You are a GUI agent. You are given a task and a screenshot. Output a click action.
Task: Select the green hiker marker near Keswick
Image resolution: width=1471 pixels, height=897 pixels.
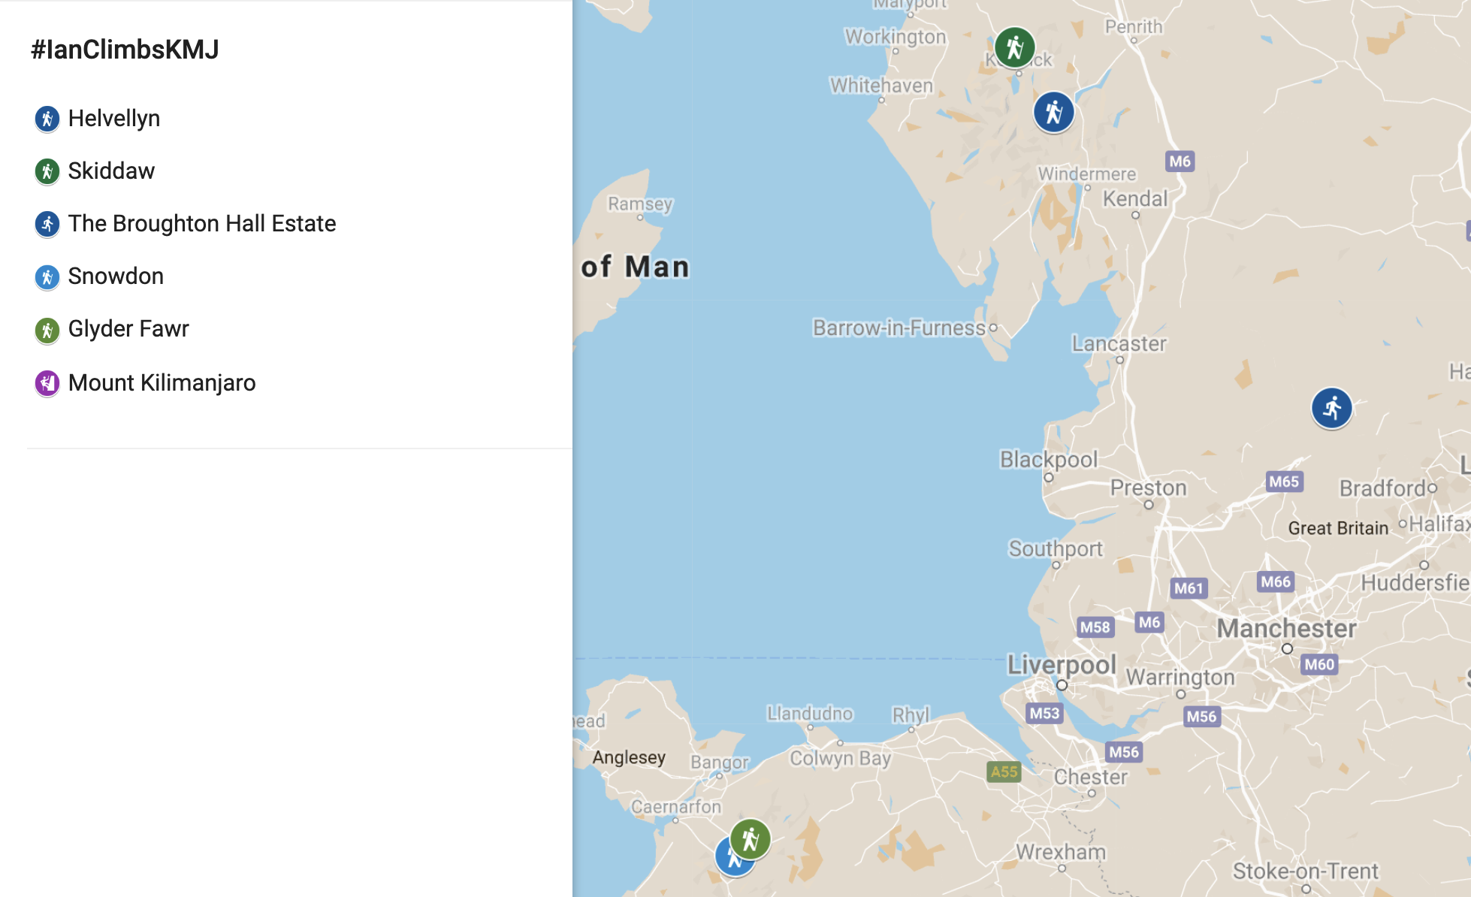click(1015, 47)
